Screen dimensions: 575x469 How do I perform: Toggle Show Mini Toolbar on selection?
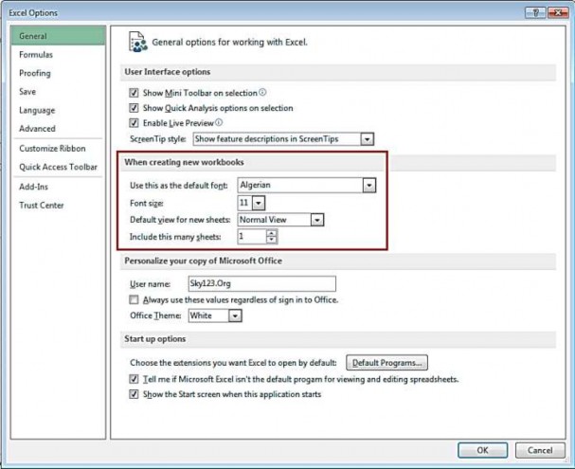134,93
